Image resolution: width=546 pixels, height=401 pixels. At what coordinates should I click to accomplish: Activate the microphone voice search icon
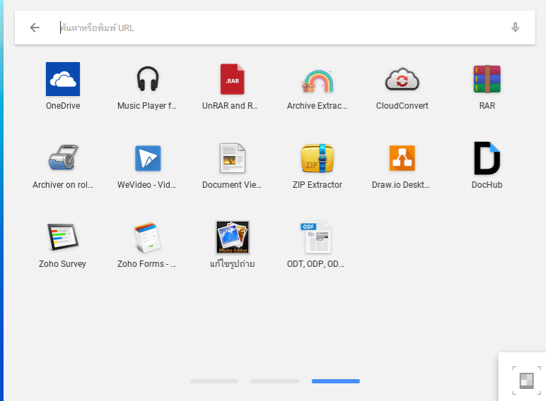pos(516,28)
